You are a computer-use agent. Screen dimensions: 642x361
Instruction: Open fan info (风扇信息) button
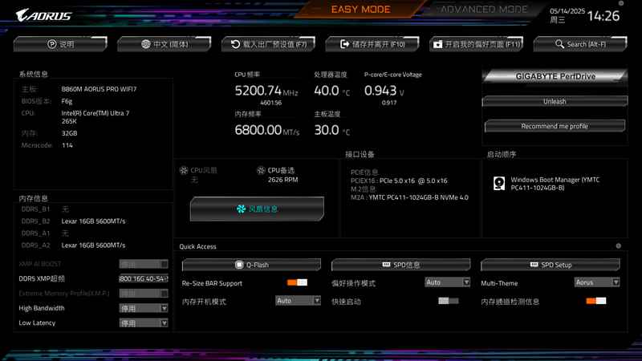tap(257, 209)
